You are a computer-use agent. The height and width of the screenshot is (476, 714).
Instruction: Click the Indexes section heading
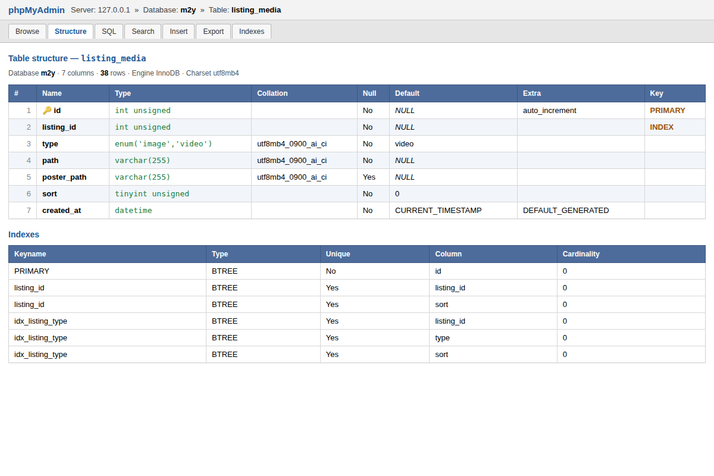(24, 234)
